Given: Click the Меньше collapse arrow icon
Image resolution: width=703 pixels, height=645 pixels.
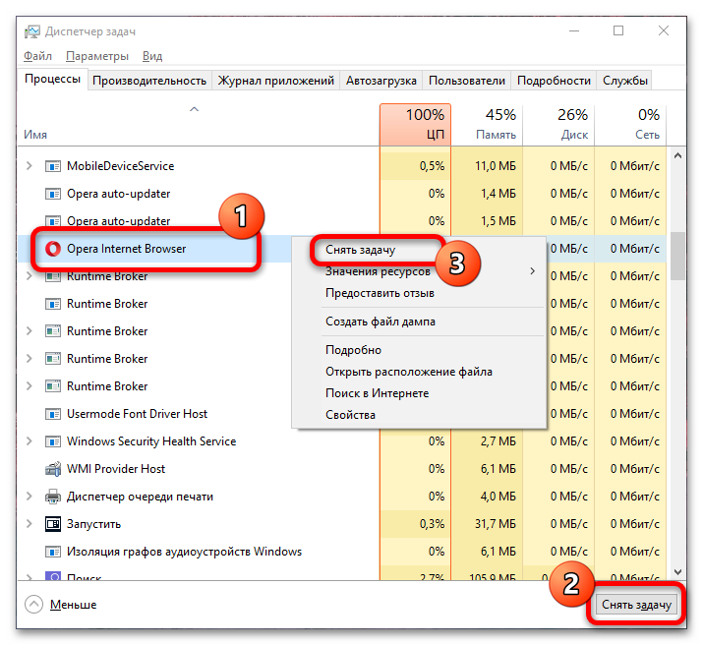Looking at the screenshot, I should tap(34, 605).
